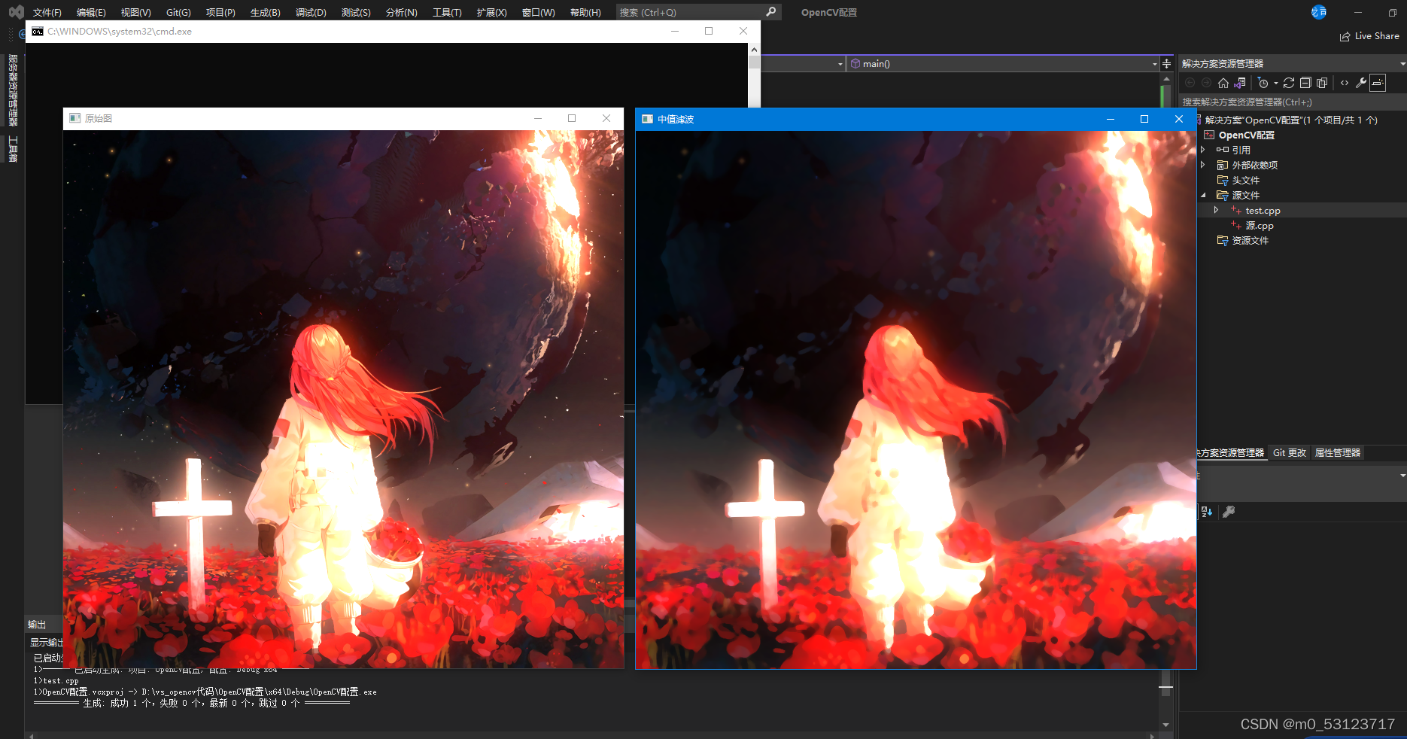Click the Visual Studio logo icon
1407x739 pixels.
coord(16,12)
